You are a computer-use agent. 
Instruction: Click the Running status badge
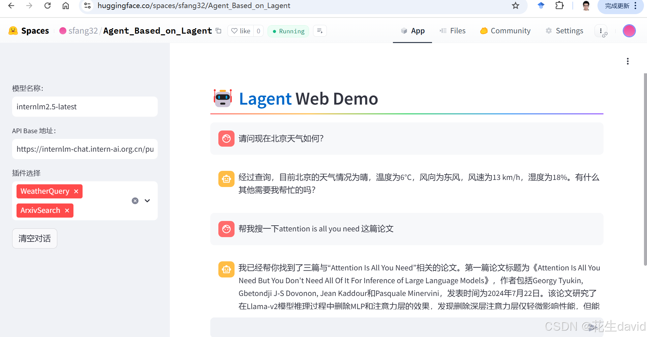point(288,31)
